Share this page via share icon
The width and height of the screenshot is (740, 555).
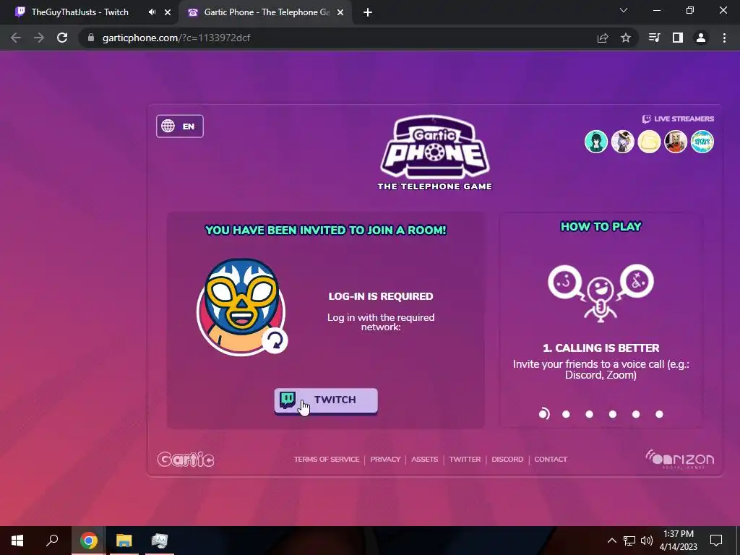pos(603,38)
